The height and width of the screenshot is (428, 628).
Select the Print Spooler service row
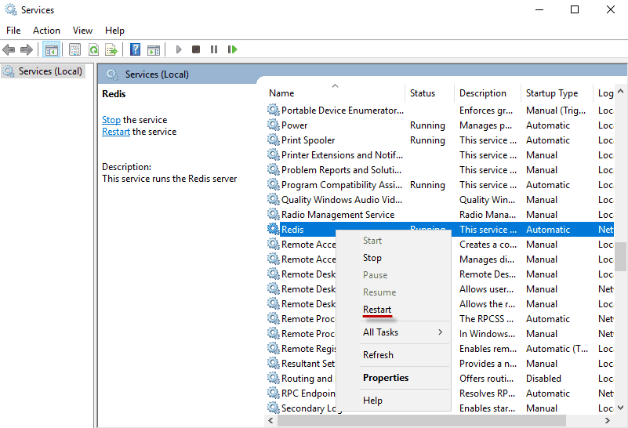coord(440,140)
